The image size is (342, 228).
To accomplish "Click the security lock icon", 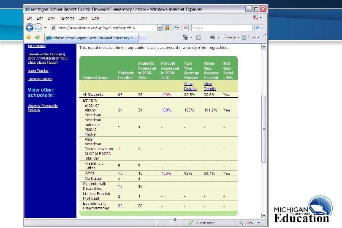I will tap(167, 27).
